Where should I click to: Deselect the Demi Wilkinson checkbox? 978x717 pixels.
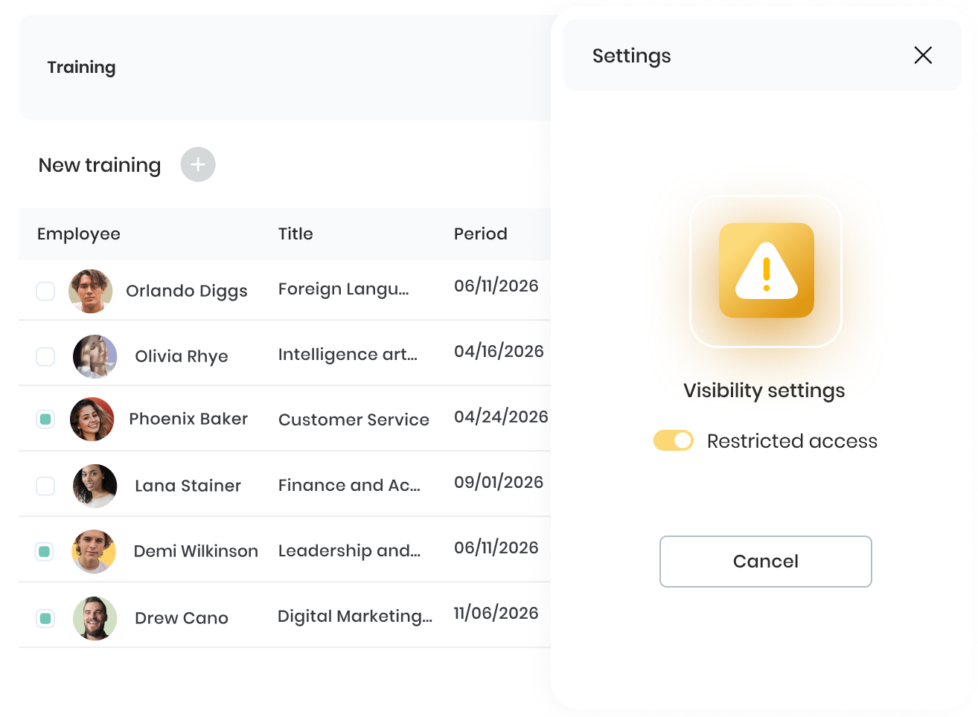(x=45, y=551)
